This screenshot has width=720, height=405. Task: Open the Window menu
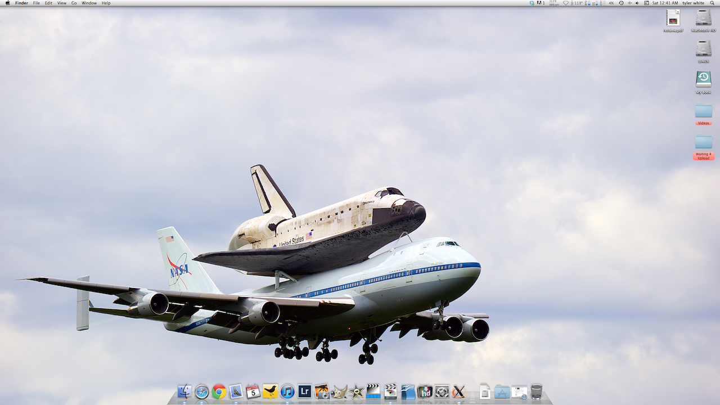tap(89, 3)
